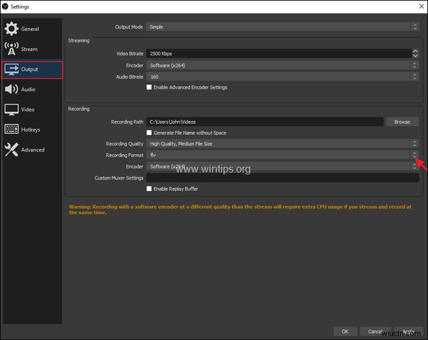This screenshot has height=340, width=428.
Task: Click the Hotkeys keyboard icon
Action: [11, 129]
